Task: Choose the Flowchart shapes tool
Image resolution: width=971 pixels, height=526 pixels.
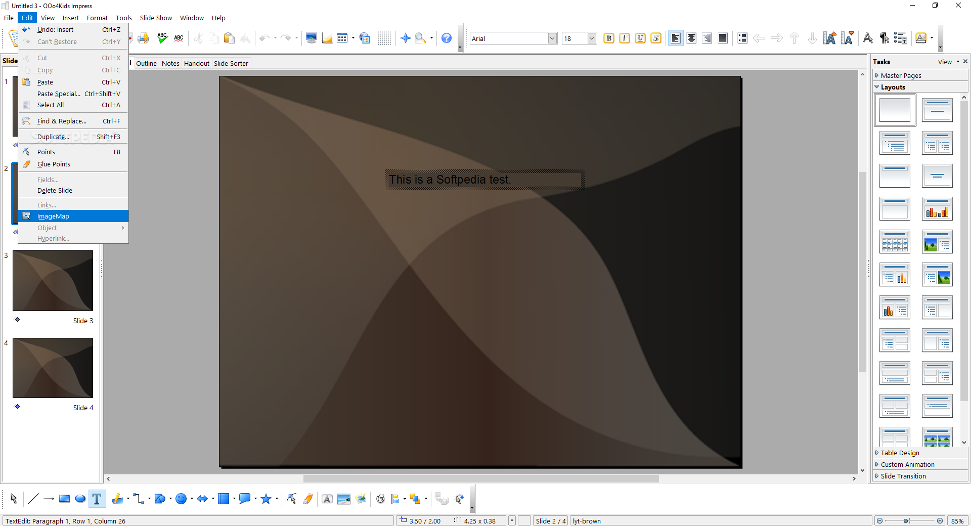Action: 224,499
